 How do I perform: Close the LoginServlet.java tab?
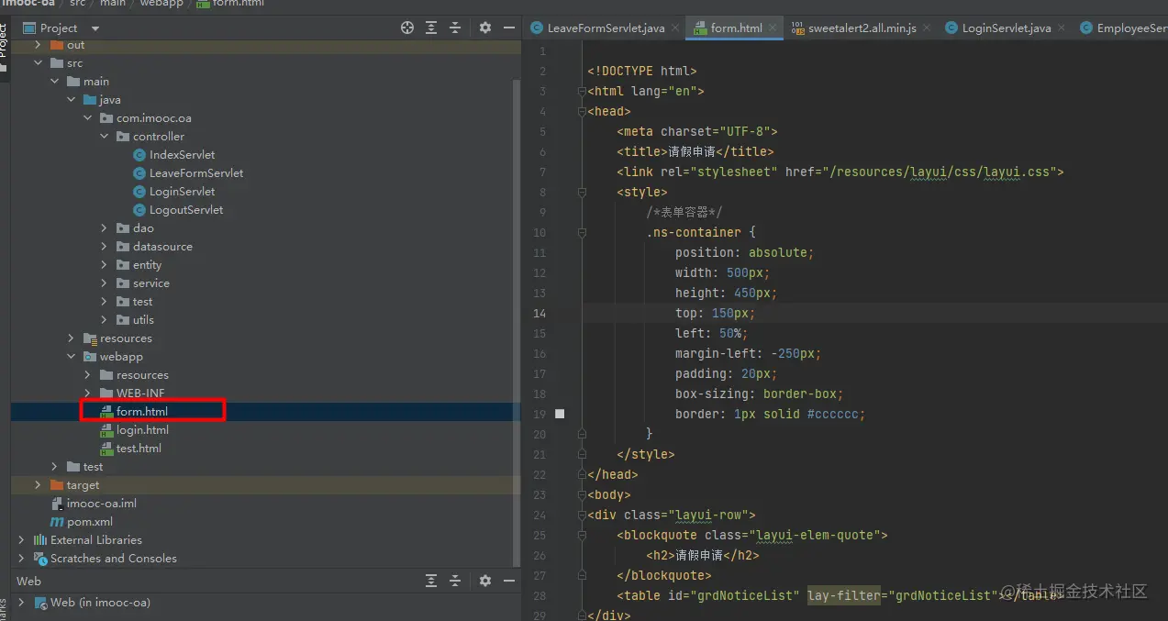[1062, 28]
